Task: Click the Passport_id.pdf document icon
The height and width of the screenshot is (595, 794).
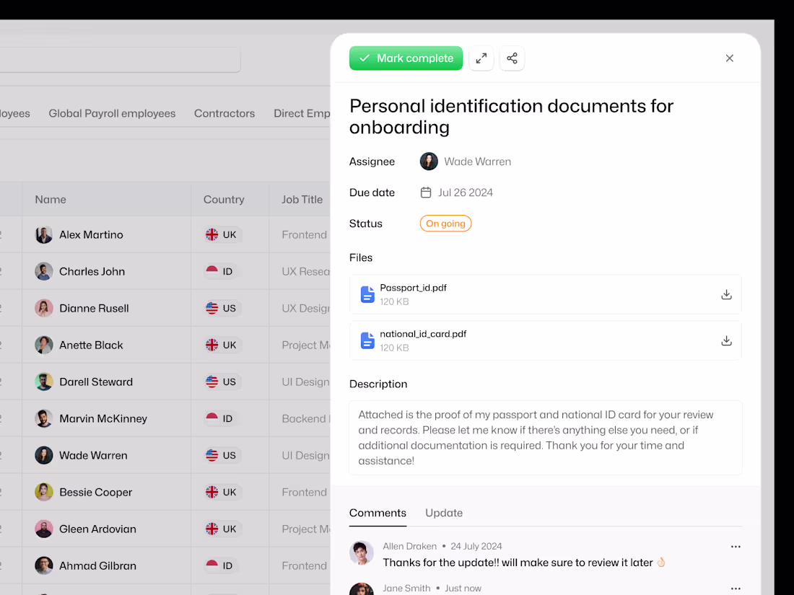Action: point(367,294)
